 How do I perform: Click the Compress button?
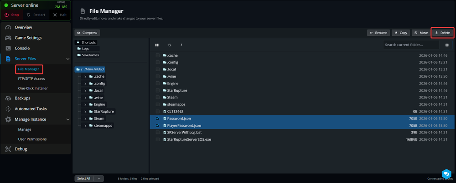click(x=87, y=33)
